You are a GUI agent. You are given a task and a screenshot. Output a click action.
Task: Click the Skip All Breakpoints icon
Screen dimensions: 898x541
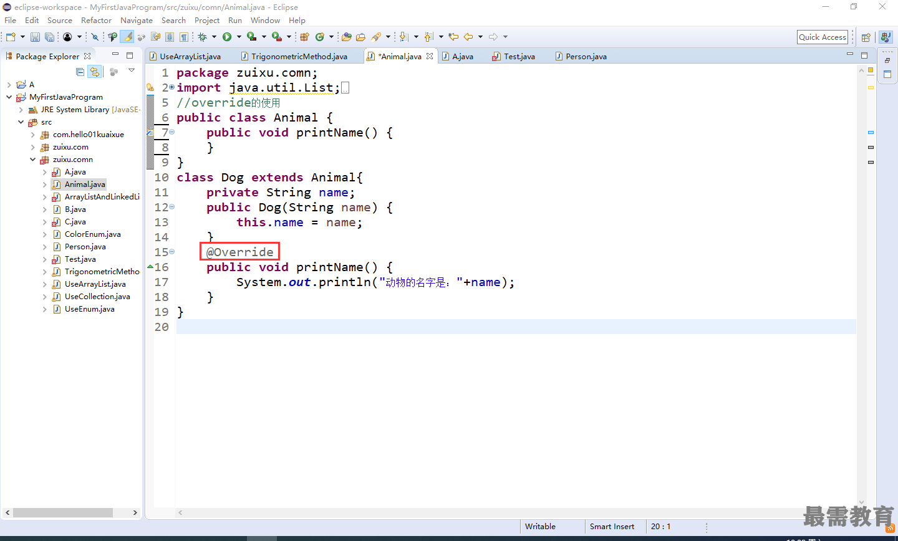tap(95, 37)
